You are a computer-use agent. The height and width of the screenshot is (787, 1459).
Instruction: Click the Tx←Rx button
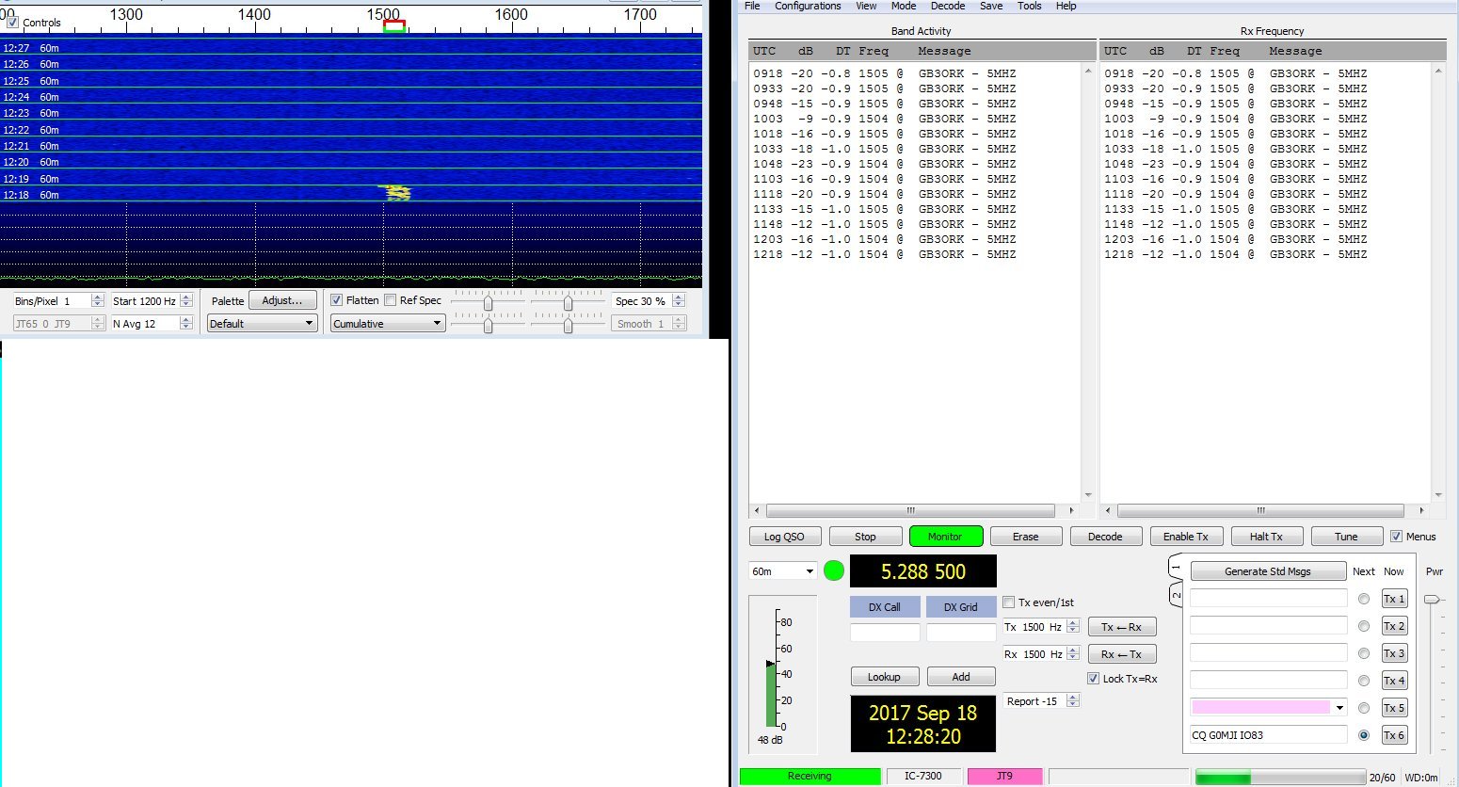pyautogui.click(x=1122, y=627)
